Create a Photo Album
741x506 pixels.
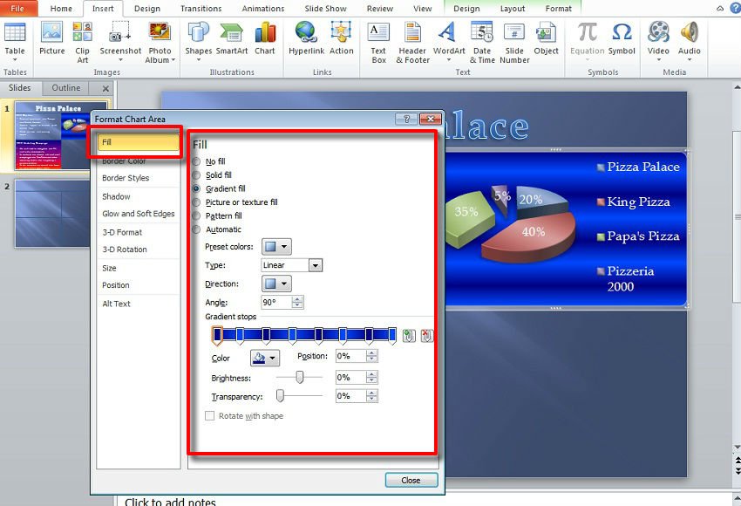[160, 42]
